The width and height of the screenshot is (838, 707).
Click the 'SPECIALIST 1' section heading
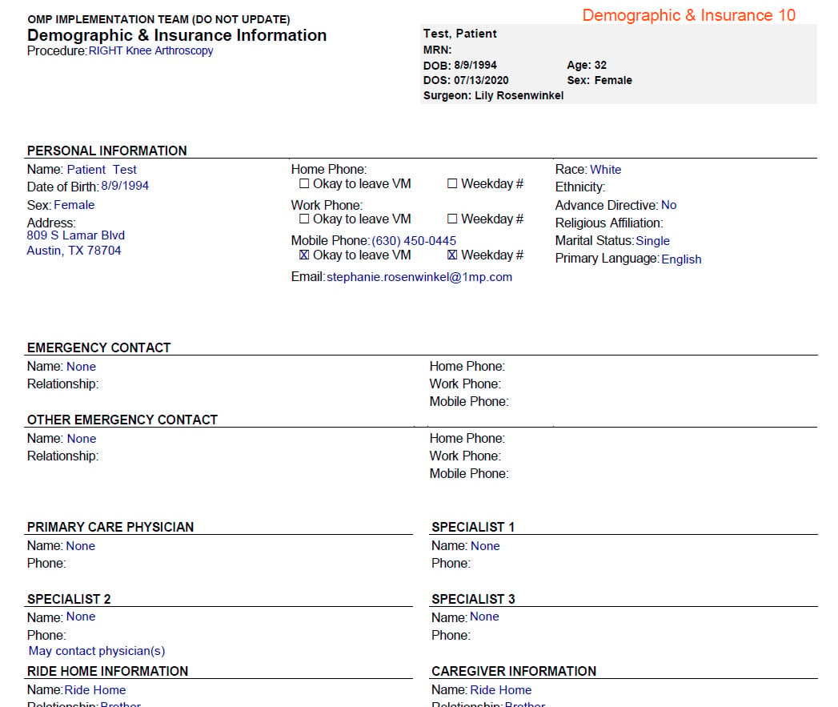(473, 527)
